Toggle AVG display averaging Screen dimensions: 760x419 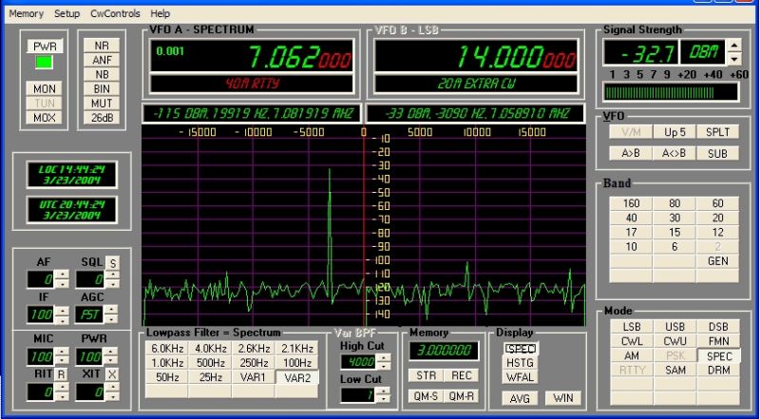(520, 398)
